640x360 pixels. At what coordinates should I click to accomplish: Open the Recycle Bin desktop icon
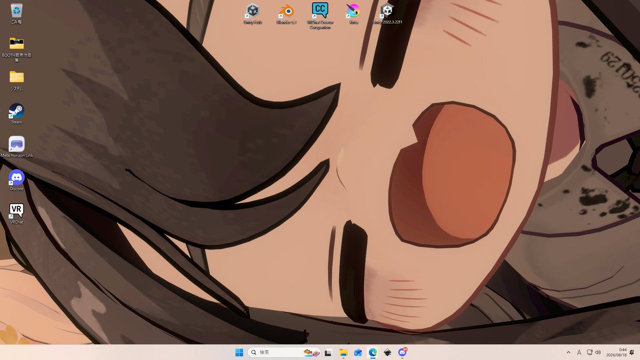click(x=17, y=13)
